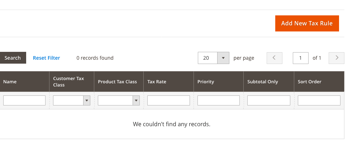Screen dimensions: 348x148
Task: Open the Product Tax Class filter dropdown
Action: 119,100
